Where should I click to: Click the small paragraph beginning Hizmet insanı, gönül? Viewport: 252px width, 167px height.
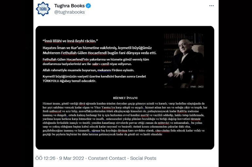[125, 119]
